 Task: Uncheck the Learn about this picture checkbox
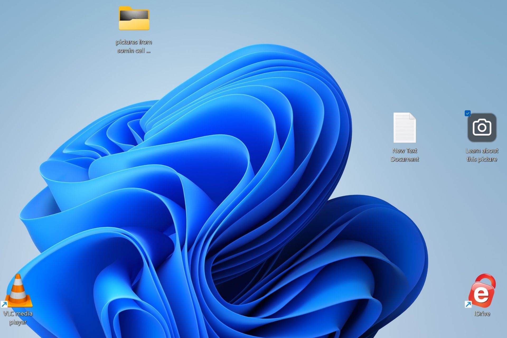[468, 113]
